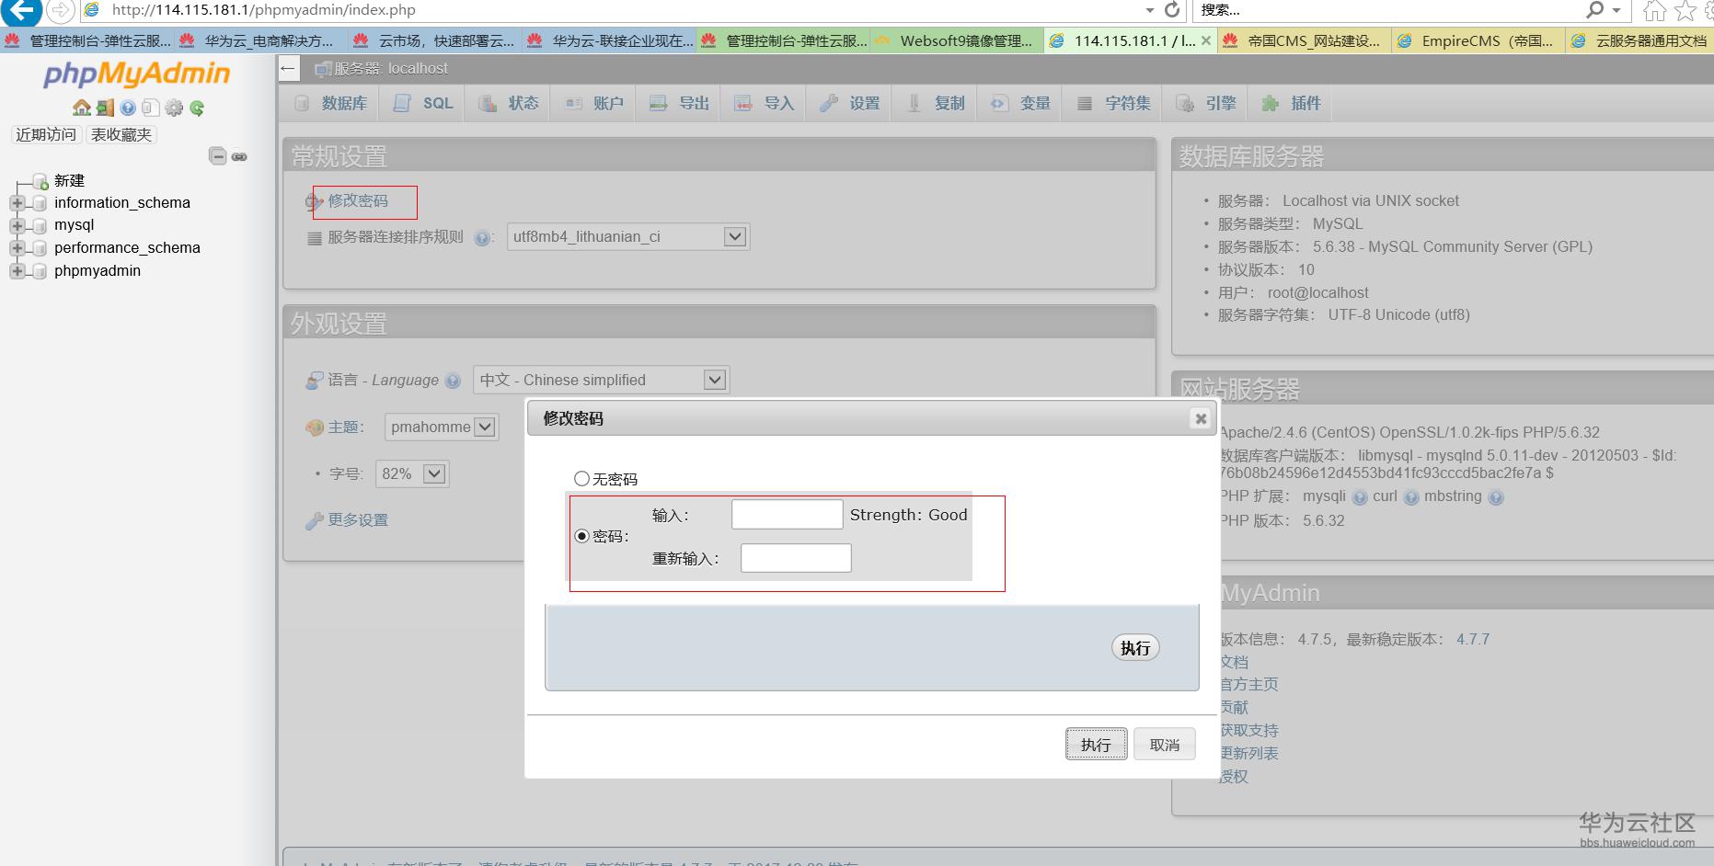Reload navigation panel with green arrow icon
Screen dimensions: 1714x866
tap(197, 108)
